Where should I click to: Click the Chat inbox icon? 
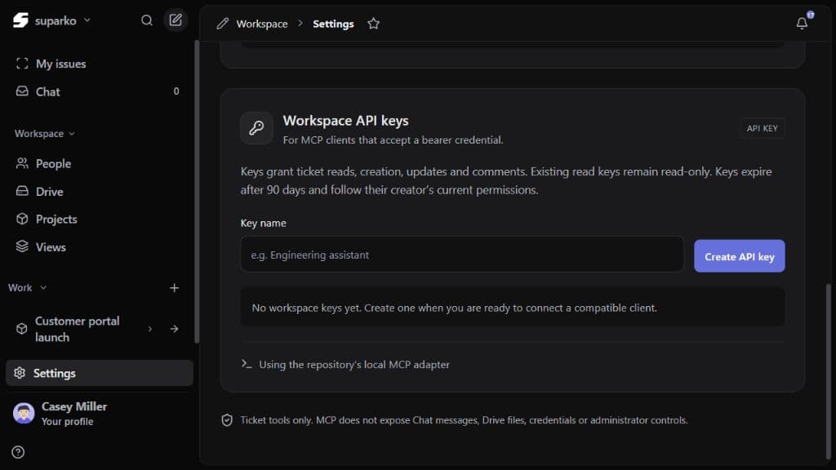click(x=22, y=91)
